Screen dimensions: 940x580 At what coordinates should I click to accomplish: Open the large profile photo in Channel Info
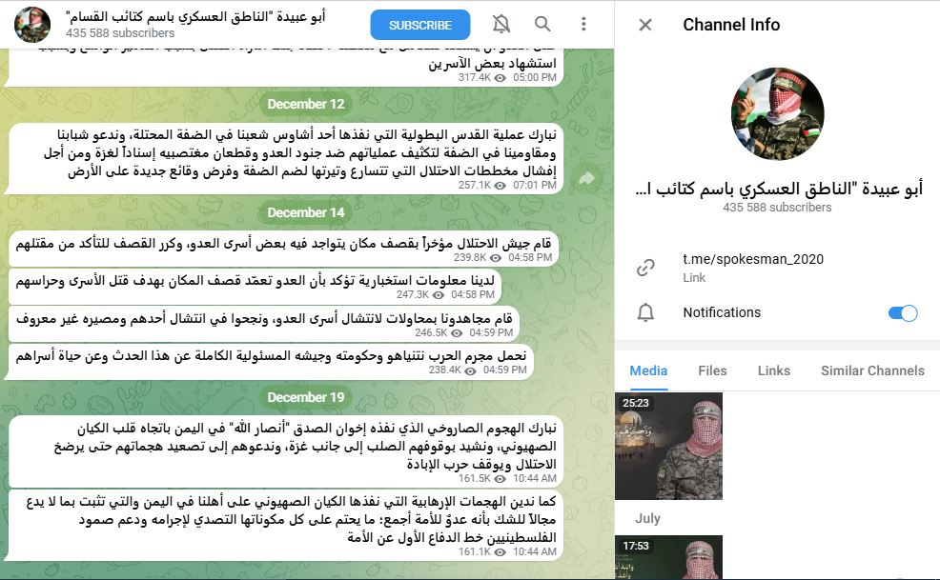click(778, 114)
